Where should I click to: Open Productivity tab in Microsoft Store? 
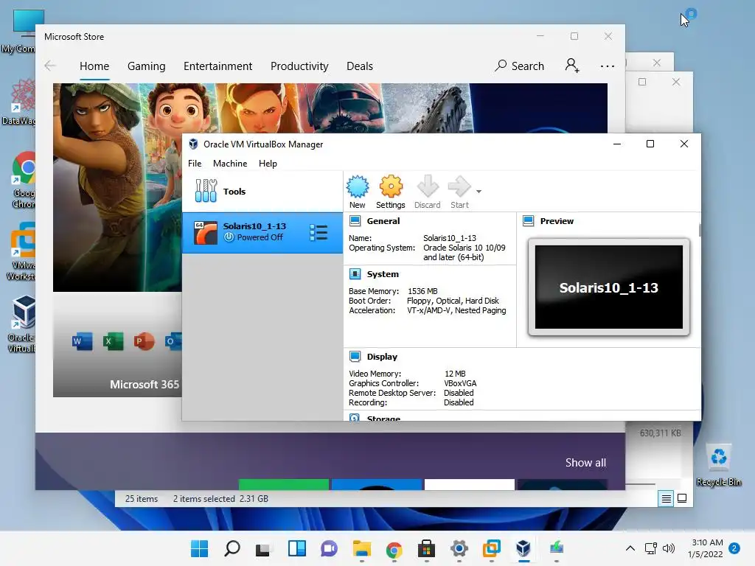[x=299, y=66]
